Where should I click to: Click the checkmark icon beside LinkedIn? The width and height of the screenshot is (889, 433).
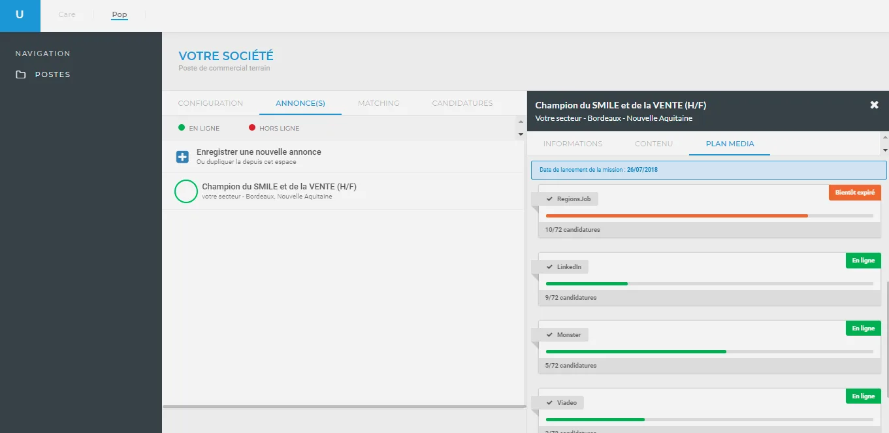pyautogui.click(x=550, y=266)
